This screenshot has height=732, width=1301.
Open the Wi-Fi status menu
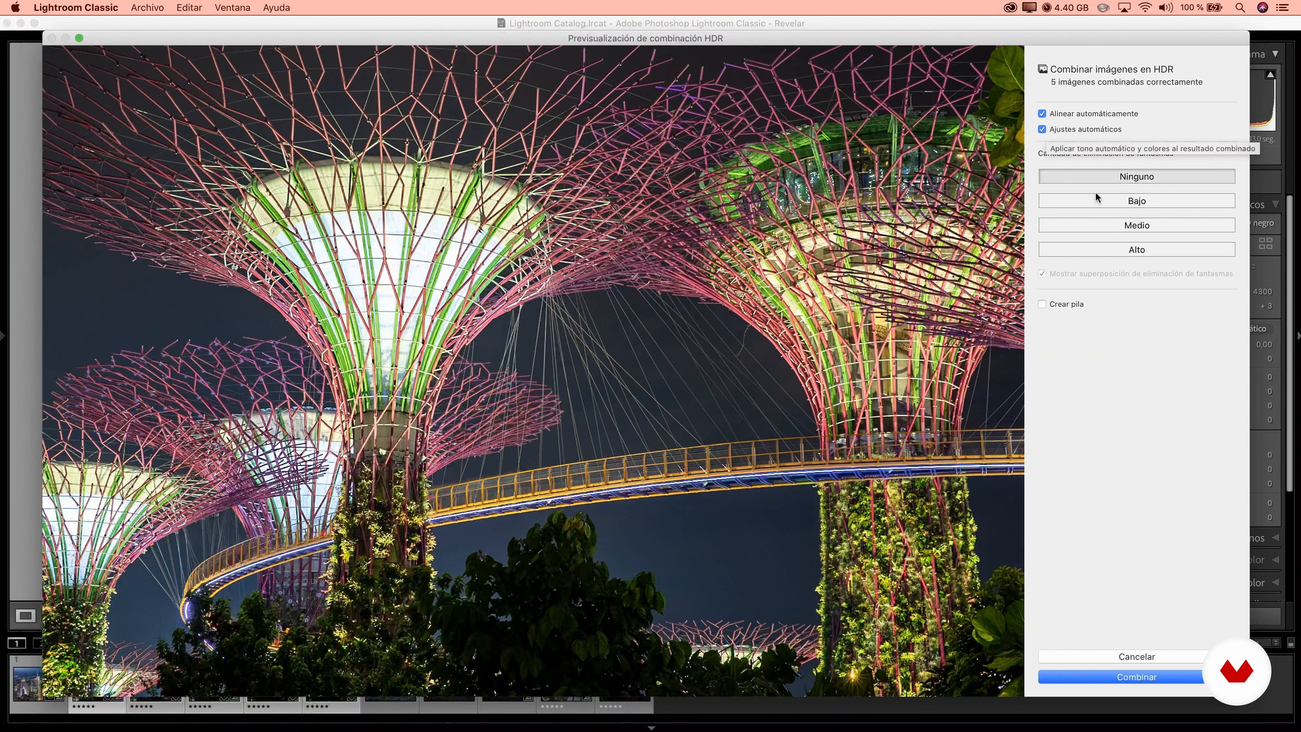click(1145, 7)
